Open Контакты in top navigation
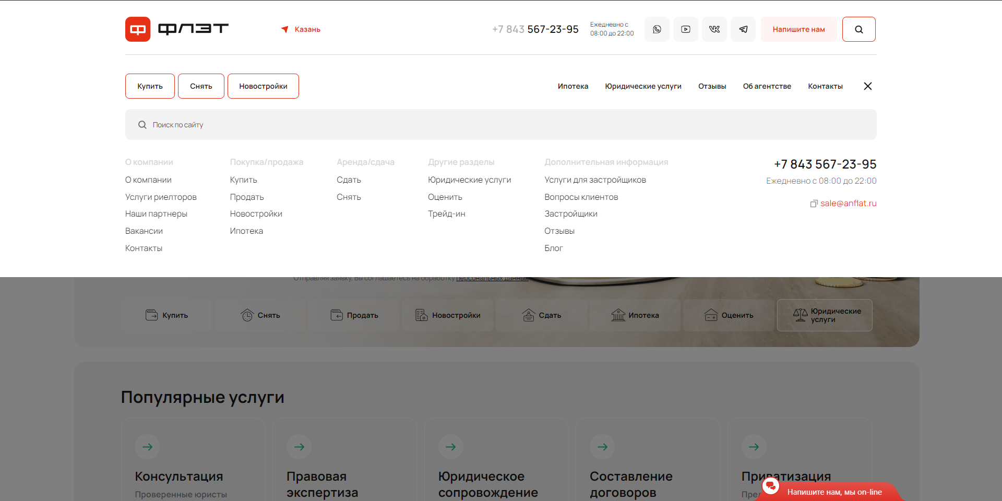 pyautogui.click(x=825, y=86)
